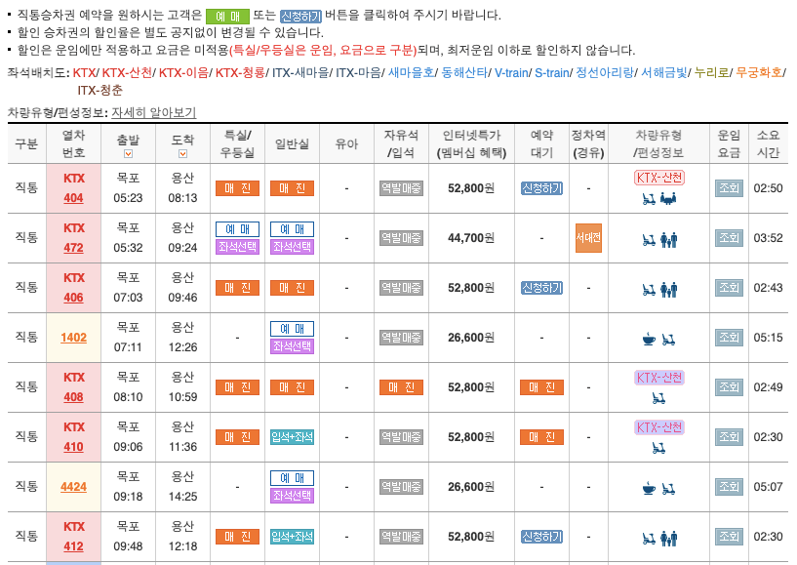Click the group table seating icon for KTX 404
Image resolution: width=797 pixels, height=565 pixels.
pyautogui.click(x=668, y=199)
